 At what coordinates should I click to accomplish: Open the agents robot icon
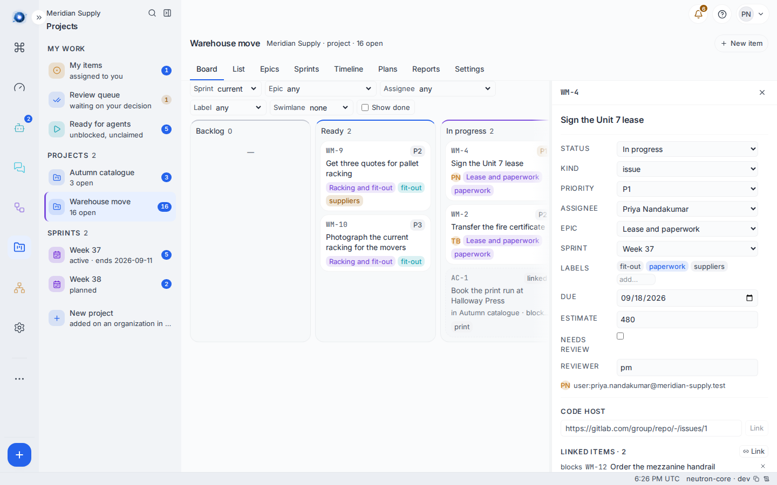(x=19, y=128)
